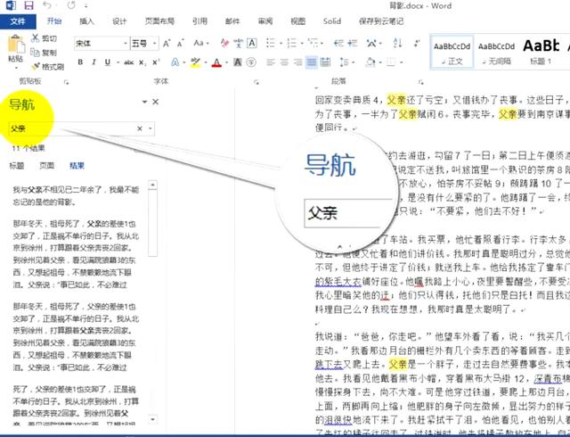Toggle bold formatting
The width and height of the screenshot is (570, 437).
tap(80, 62)
